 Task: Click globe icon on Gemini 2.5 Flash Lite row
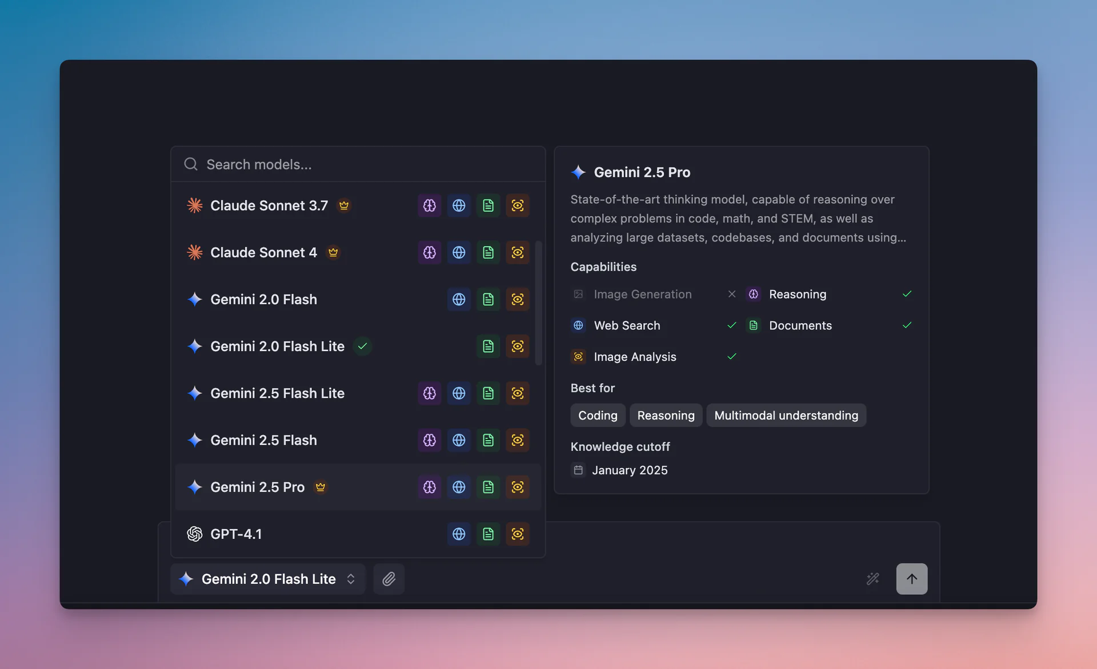click(459, 393)
